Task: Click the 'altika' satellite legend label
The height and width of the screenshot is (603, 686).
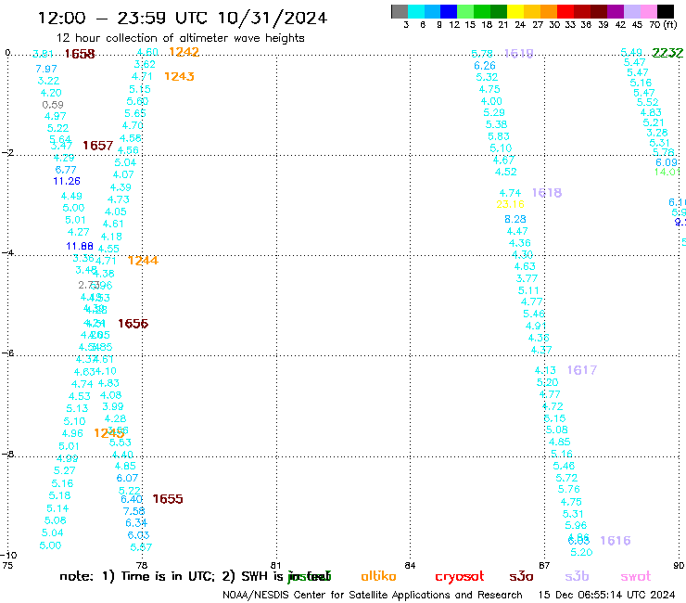Action: click(x=378, y=576)
